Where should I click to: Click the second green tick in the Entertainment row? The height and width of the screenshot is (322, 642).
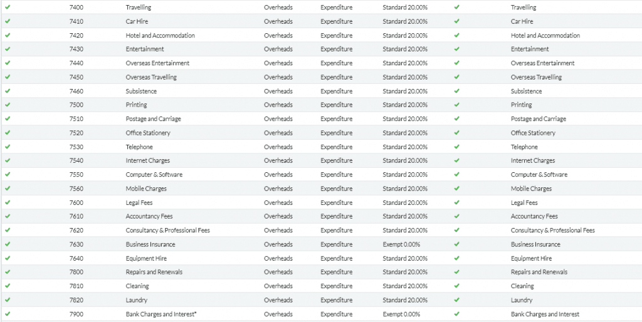tap(457, 49)
